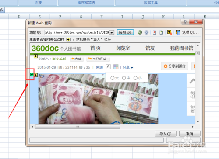
Task: Click the 数据工具 ribbon group label
Action: click(x=151, y=3)
